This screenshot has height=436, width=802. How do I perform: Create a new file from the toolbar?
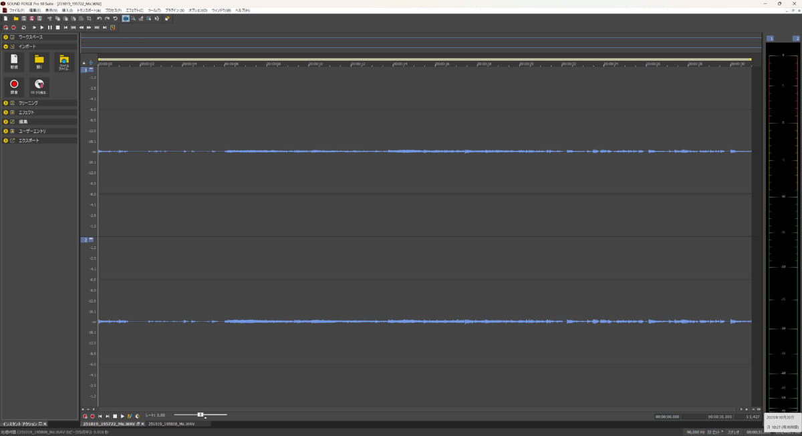tap(5, 19)
